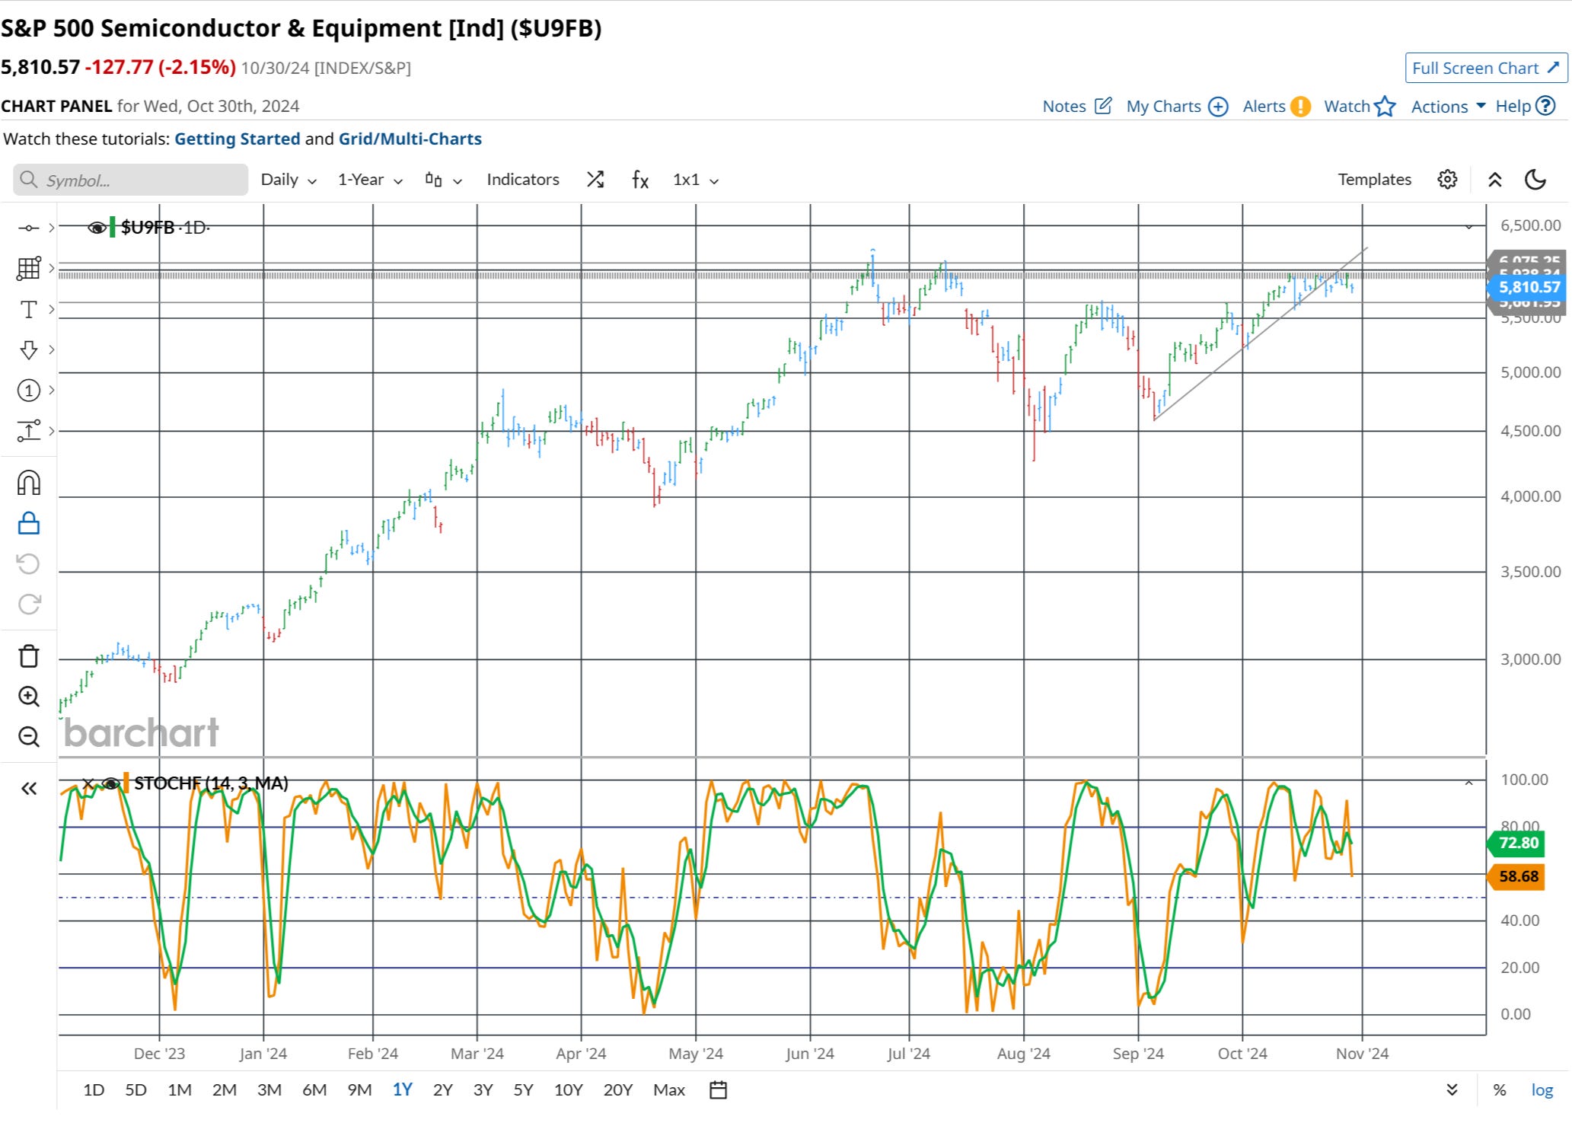Select the Text annotation tool
Image resolution: width=1572 pixels, height=1126 pixels.
29,309
